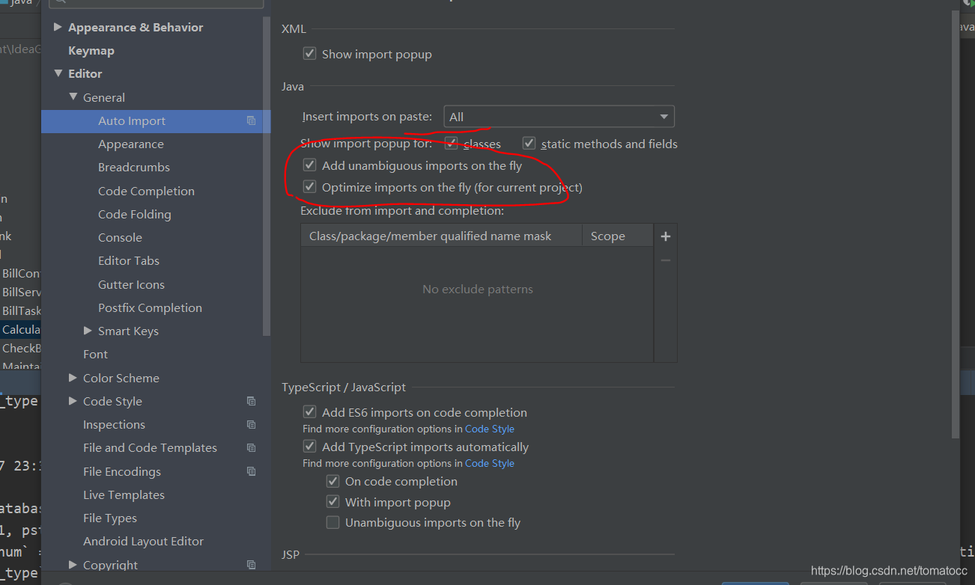
Task: Open Live Templates settings
Action: click(x=124, y=494)
